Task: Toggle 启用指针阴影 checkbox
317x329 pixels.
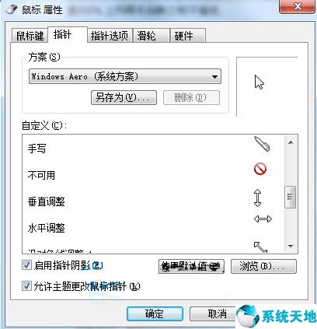Action: click(26, 265)
